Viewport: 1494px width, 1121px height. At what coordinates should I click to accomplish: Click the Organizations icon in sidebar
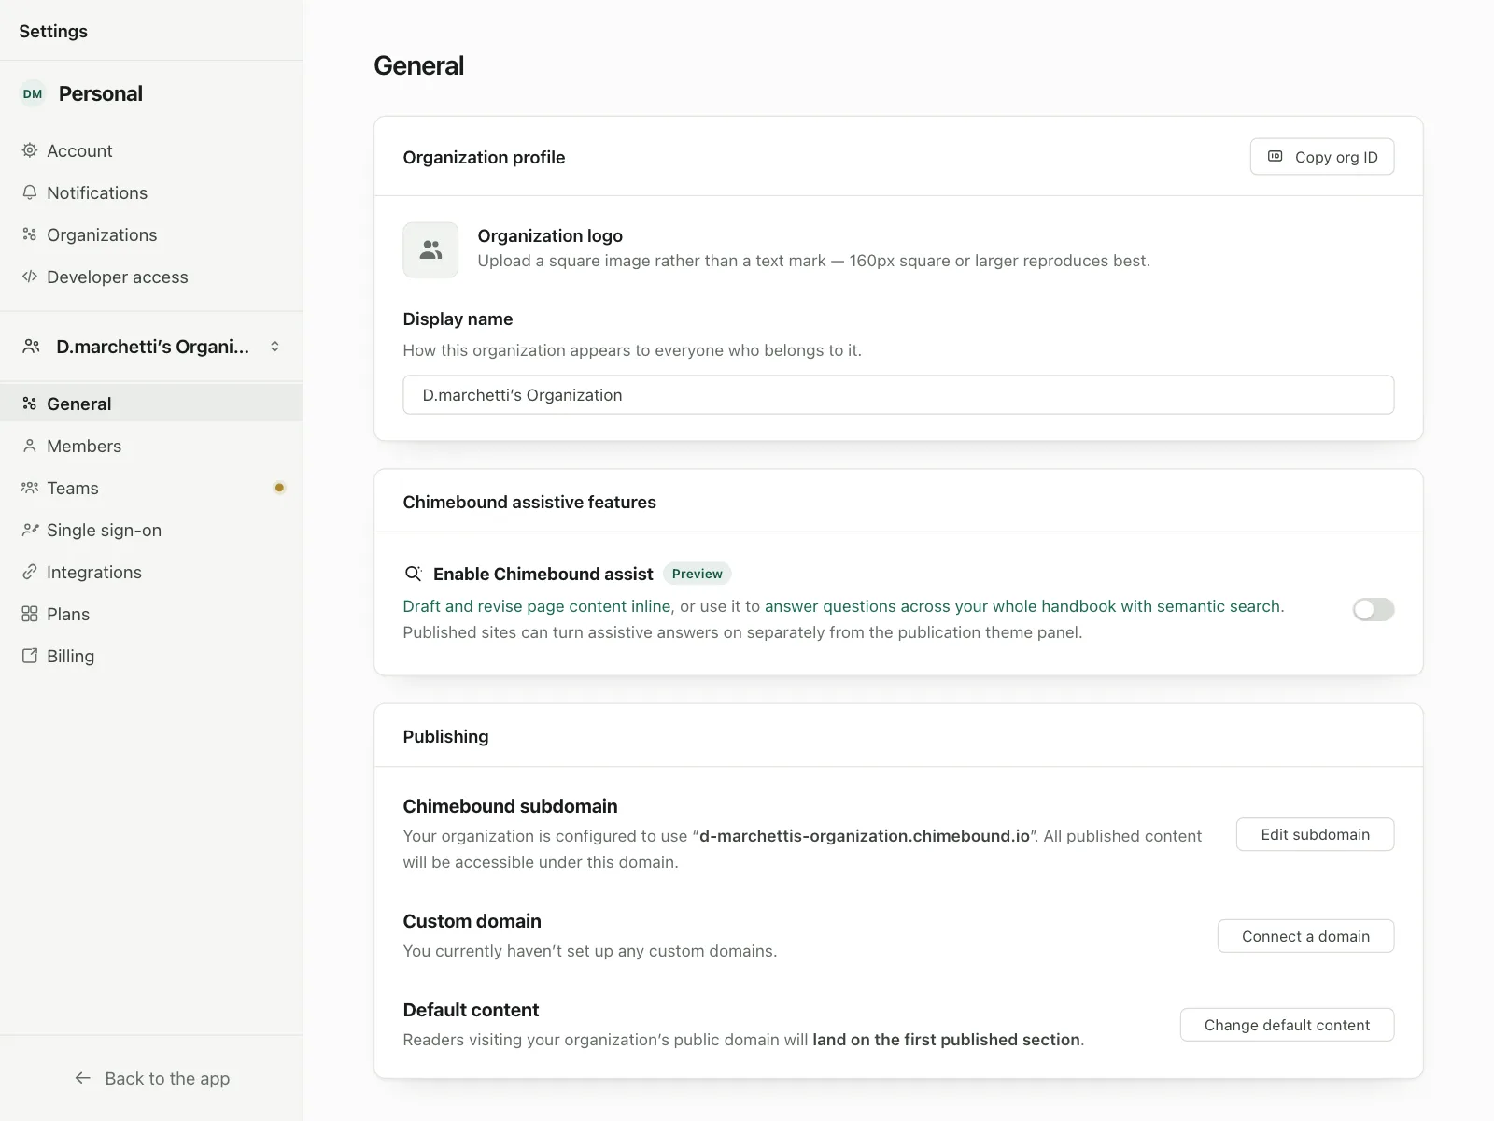(x=30, y=234)
